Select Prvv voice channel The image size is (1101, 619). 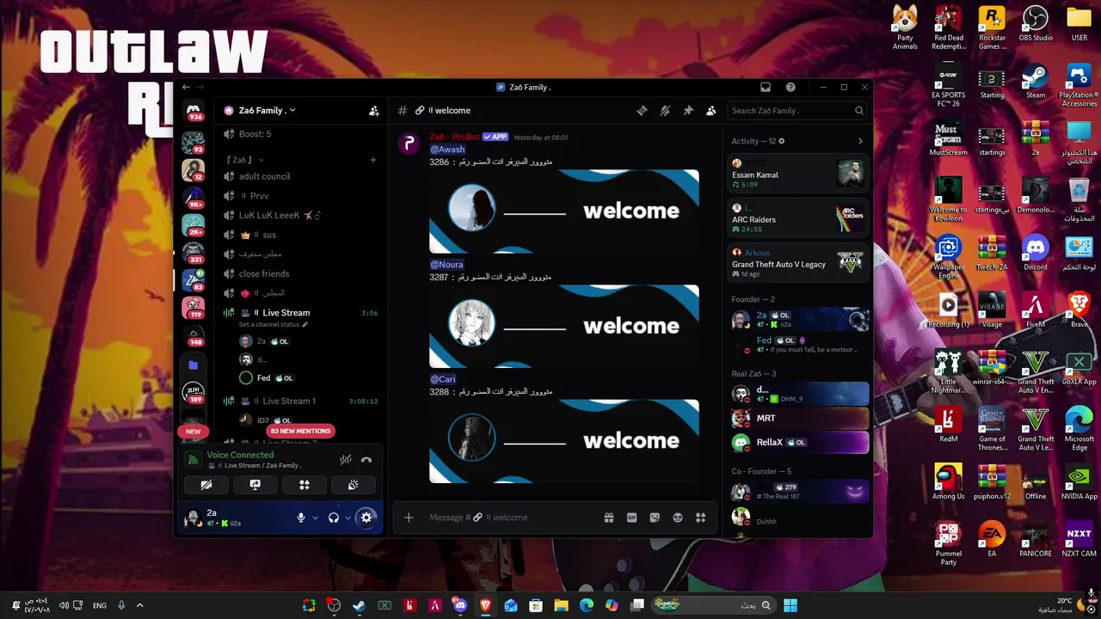pos(300,195)
